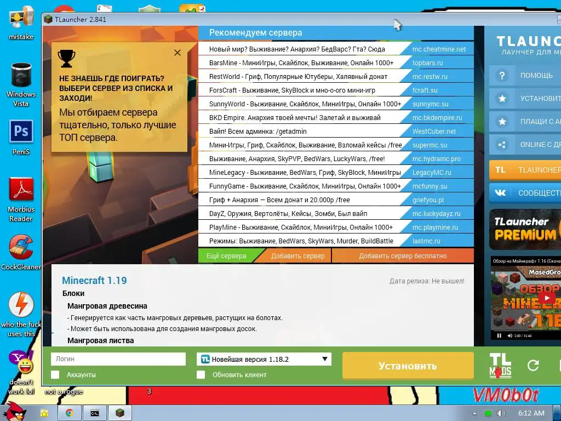Open the Yahoo messenger desktop icon
561x421 pixels.
click(x=21, y=372)
